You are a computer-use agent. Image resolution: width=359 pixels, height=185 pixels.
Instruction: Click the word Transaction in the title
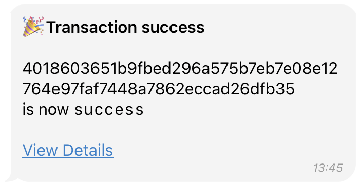tap(92, 27)
